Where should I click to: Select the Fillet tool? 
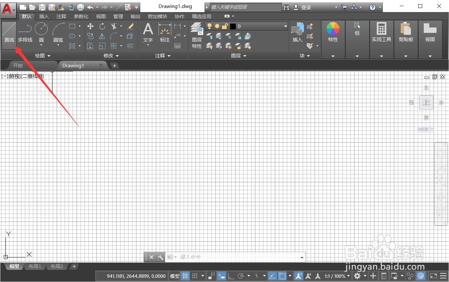pos(114,36)
